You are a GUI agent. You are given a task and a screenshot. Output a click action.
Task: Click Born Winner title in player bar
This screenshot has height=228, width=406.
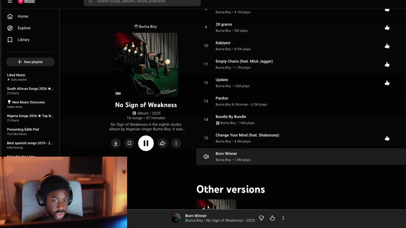click(x=196, y=216)
